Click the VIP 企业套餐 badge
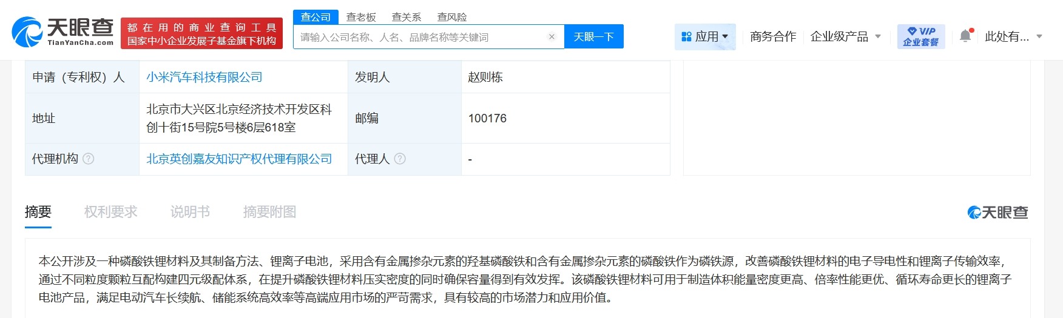The width and height of the screenshot is (1063, 318). click(x=920, y=36)
